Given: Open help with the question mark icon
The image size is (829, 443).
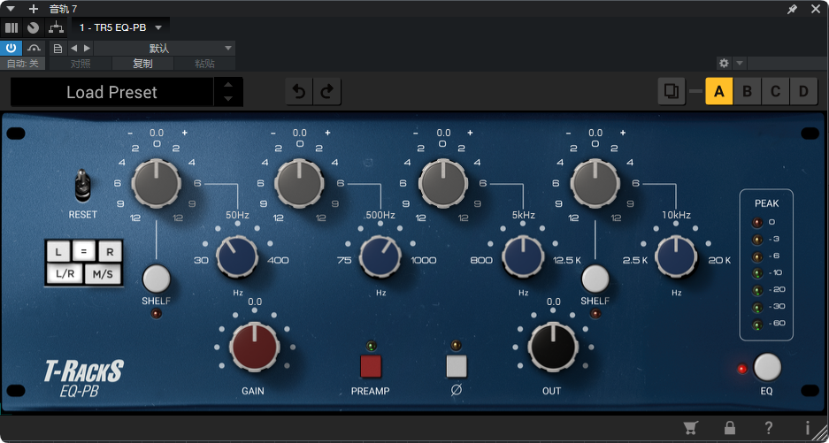Looking at the screenshot, I should click(x=769, y=427).
